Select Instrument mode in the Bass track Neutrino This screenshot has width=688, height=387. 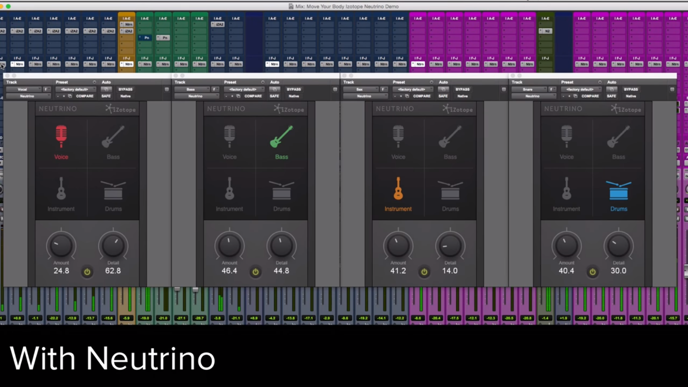tap(230, 194)
